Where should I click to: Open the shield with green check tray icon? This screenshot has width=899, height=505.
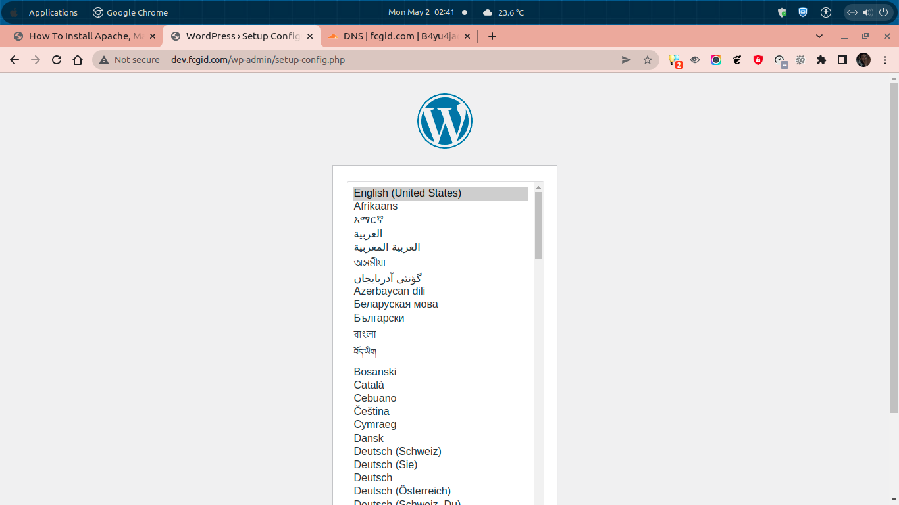point(782,12)
